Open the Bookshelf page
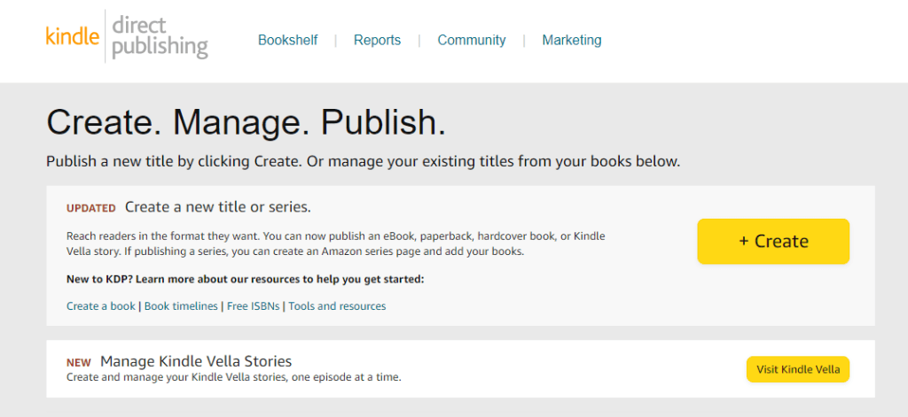Viewport: 908px width, 417px height. pos(287,40)
